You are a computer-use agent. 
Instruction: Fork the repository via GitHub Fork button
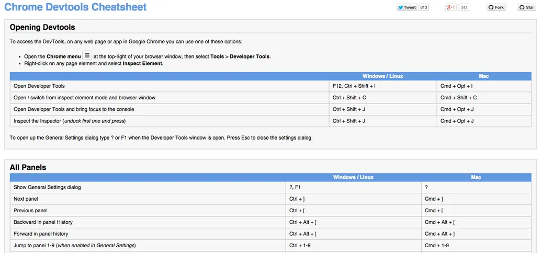pyautogui.click(x=496, y=7)
